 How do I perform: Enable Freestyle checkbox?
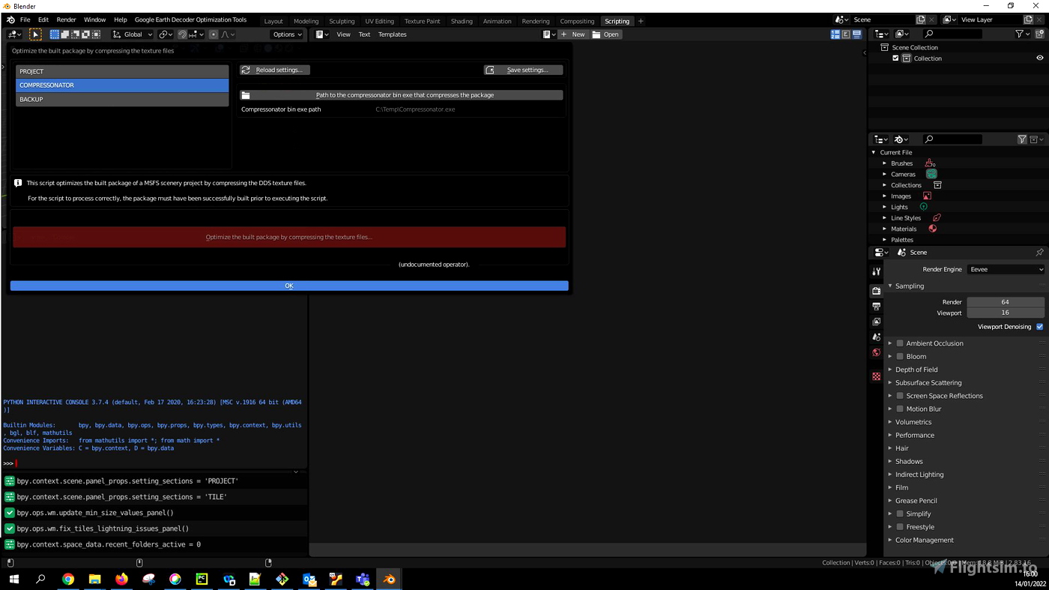(x=900, y=527)
